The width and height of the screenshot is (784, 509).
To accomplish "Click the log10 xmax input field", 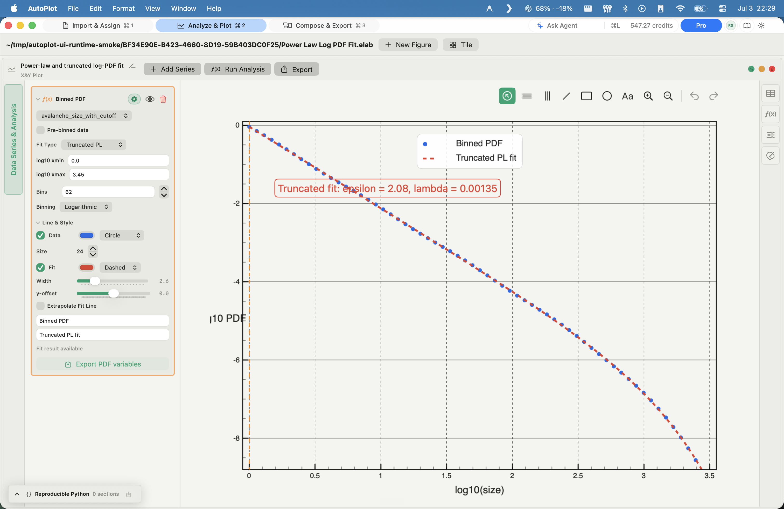I will click(x=119, y=174).
